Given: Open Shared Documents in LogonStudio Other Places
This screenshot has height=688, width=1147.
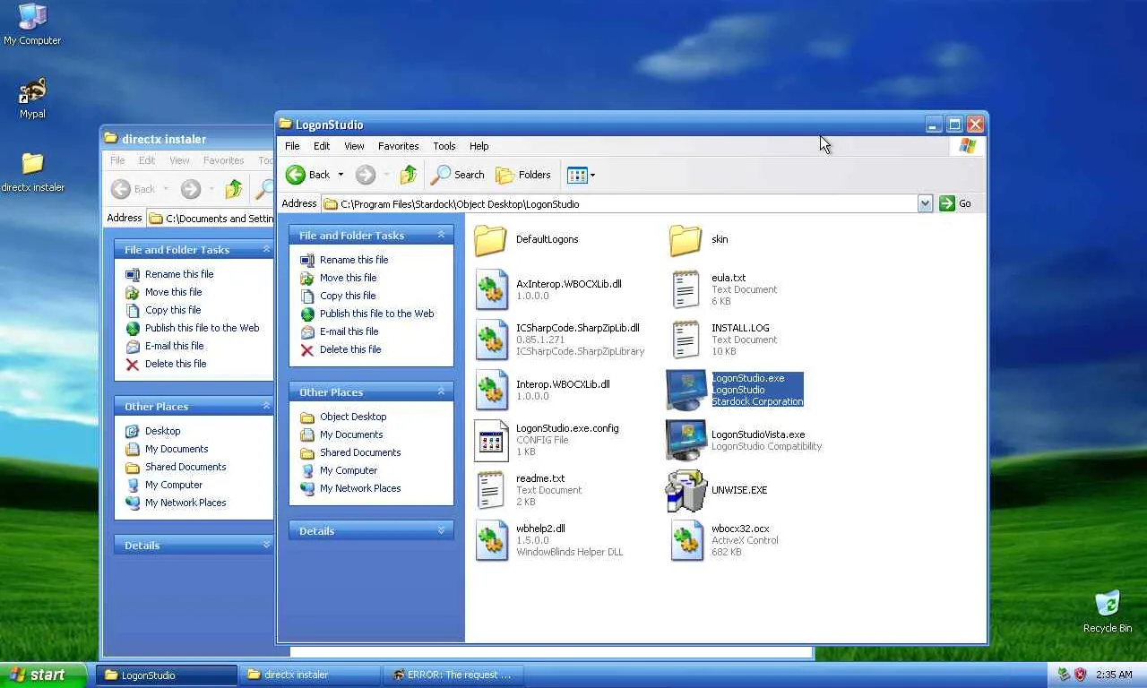Looking at the screenshot, I should coord(360,452).
